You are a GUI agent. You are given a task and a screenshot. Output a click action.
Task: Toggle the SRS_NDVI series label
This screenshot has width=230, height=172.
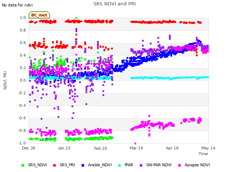(37, 165)
